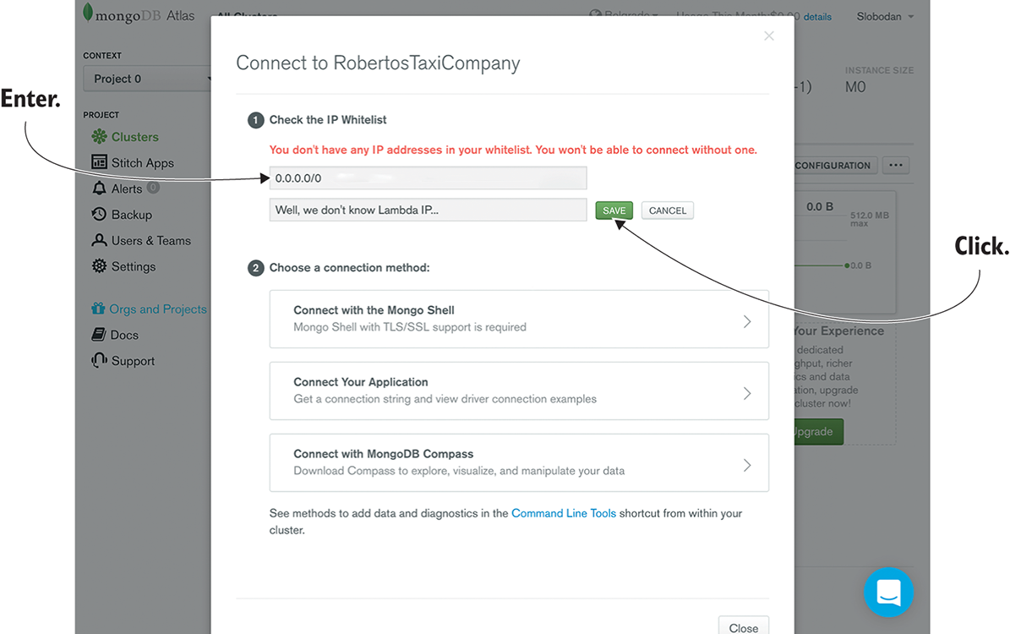The image size is (1010, 634).
Task: Click the Stitch Apps sidebar icon
Action: (99, 163)
